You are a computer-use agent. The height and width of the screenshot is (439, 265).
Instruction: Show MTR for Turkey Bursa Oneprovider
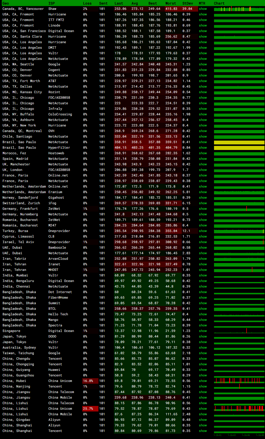click(203, 231)
